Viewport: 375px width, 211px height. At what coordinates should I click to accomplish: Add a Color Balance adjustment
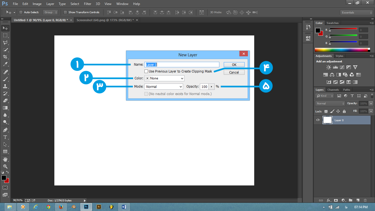pyautogui.click(x=332, y=74)
